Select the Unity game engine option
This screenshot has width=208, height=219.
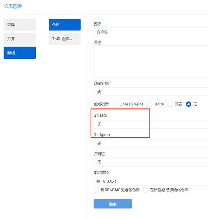tap(149, 104)
